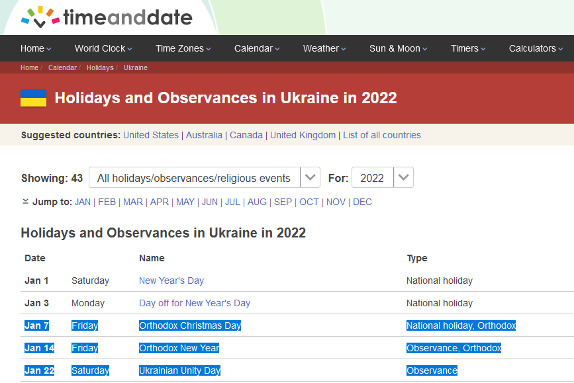The image size is (574, 383).
Task: Click the holiday filter dropdown arrow
Action: coord(310,177)
